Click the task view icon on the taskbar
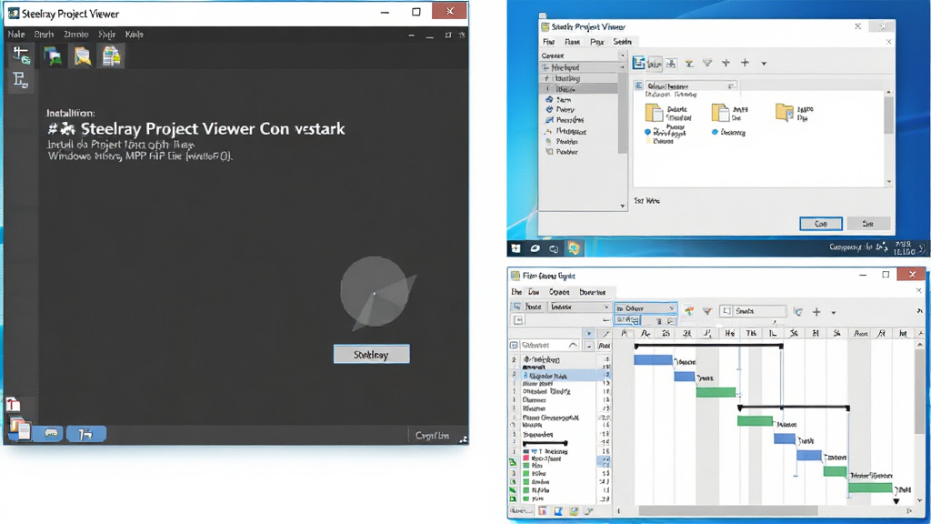931x524 pixels. pos(554,249)
